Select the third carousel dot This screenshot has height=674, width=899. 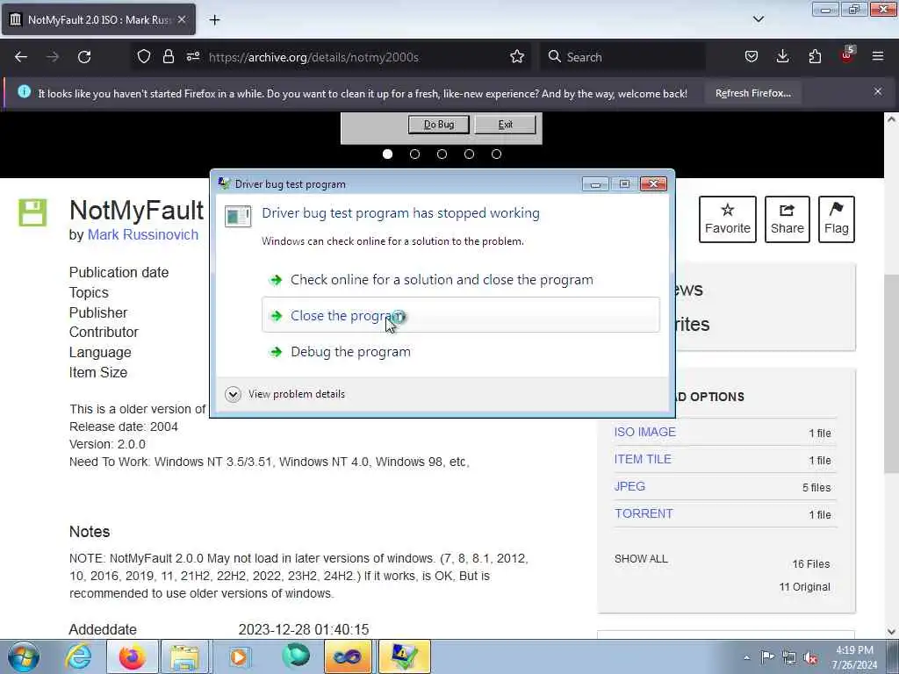coord(442,154)
